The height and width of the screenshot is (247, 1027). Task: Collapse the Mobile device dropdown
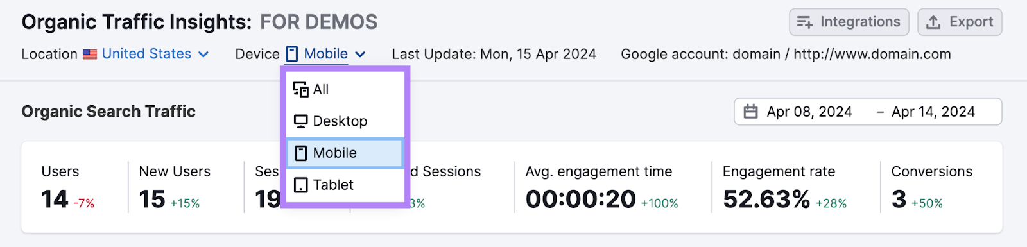[x=326, y=54]
